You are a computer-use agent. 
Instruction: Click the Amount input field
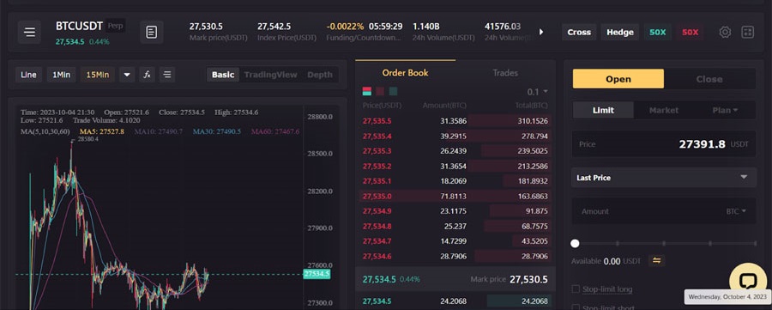click(x=664, y=211)
